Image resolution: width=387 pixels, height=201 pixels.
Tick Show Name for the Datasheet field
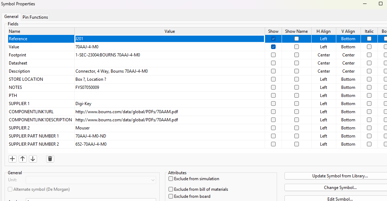tap(296, 63)
